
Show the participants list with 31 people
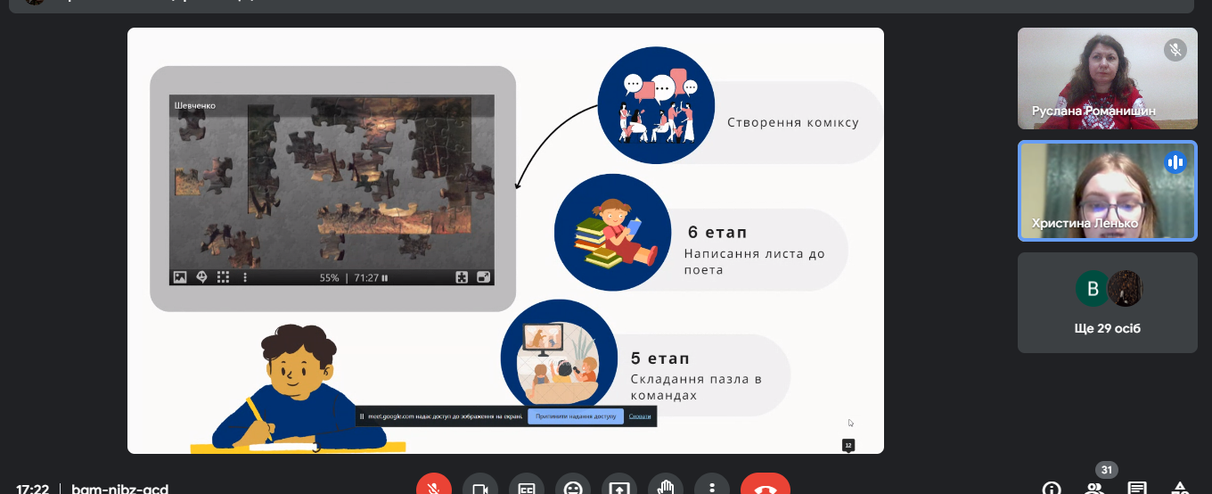coord(1094,487)
